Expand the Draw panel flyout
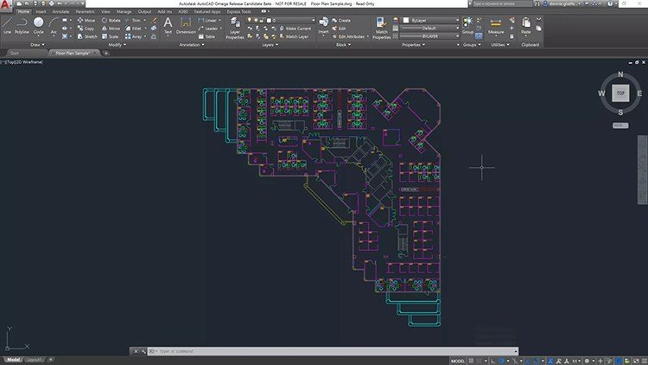Screen dimensions: 648x365 tap(37, 45)
